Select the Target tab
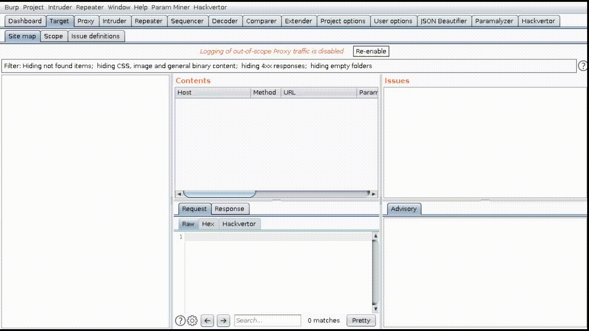This screenshot has height=331, width=589. pos(59,21)
